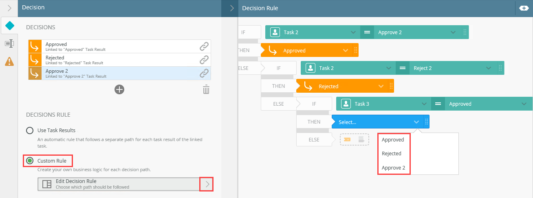Select Use Task Results radio button
The width and height of the screenshot is (533, 198).
[x=30, y=131]
